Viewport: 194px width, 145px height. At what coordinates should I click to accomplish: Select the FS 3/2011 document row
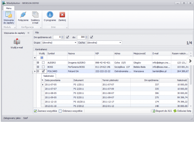click(115, 93)
